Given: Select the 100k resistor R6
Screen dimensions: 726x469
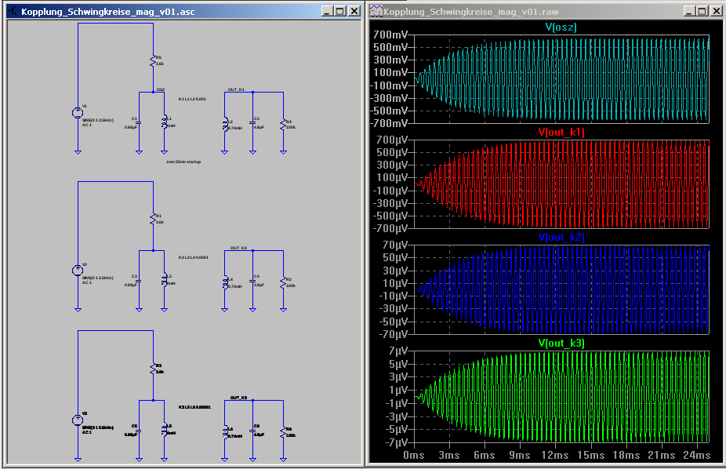Looking at the screenshot, I should point(283,432).
